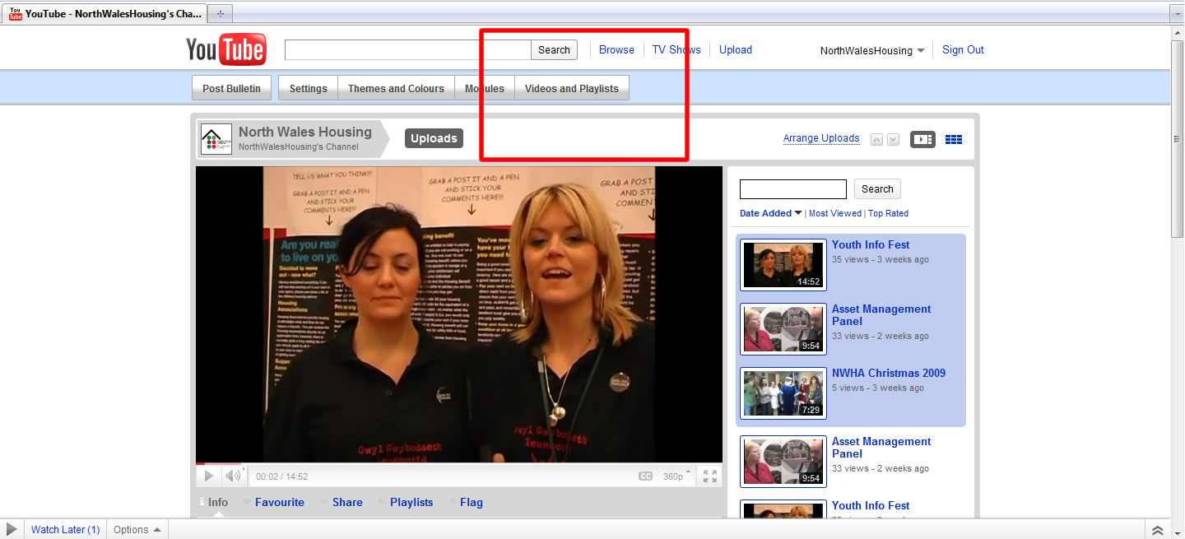Viewport: 1185px width, 539px height.
Task: Open the Options menu in bottom bar
Action: pos(137,530)
